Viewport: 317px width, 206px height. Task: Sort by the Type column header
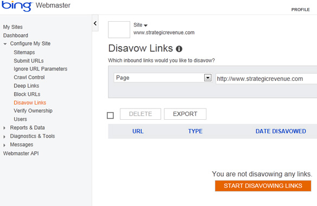coord(195,131)
